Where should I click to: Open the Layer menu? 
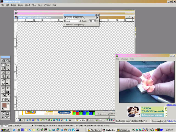(20, 5)
